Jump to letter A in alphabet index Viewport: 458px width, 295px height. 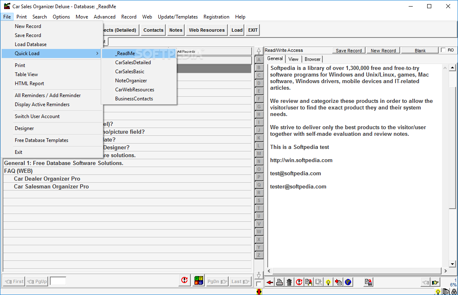(x=259, y=60)
